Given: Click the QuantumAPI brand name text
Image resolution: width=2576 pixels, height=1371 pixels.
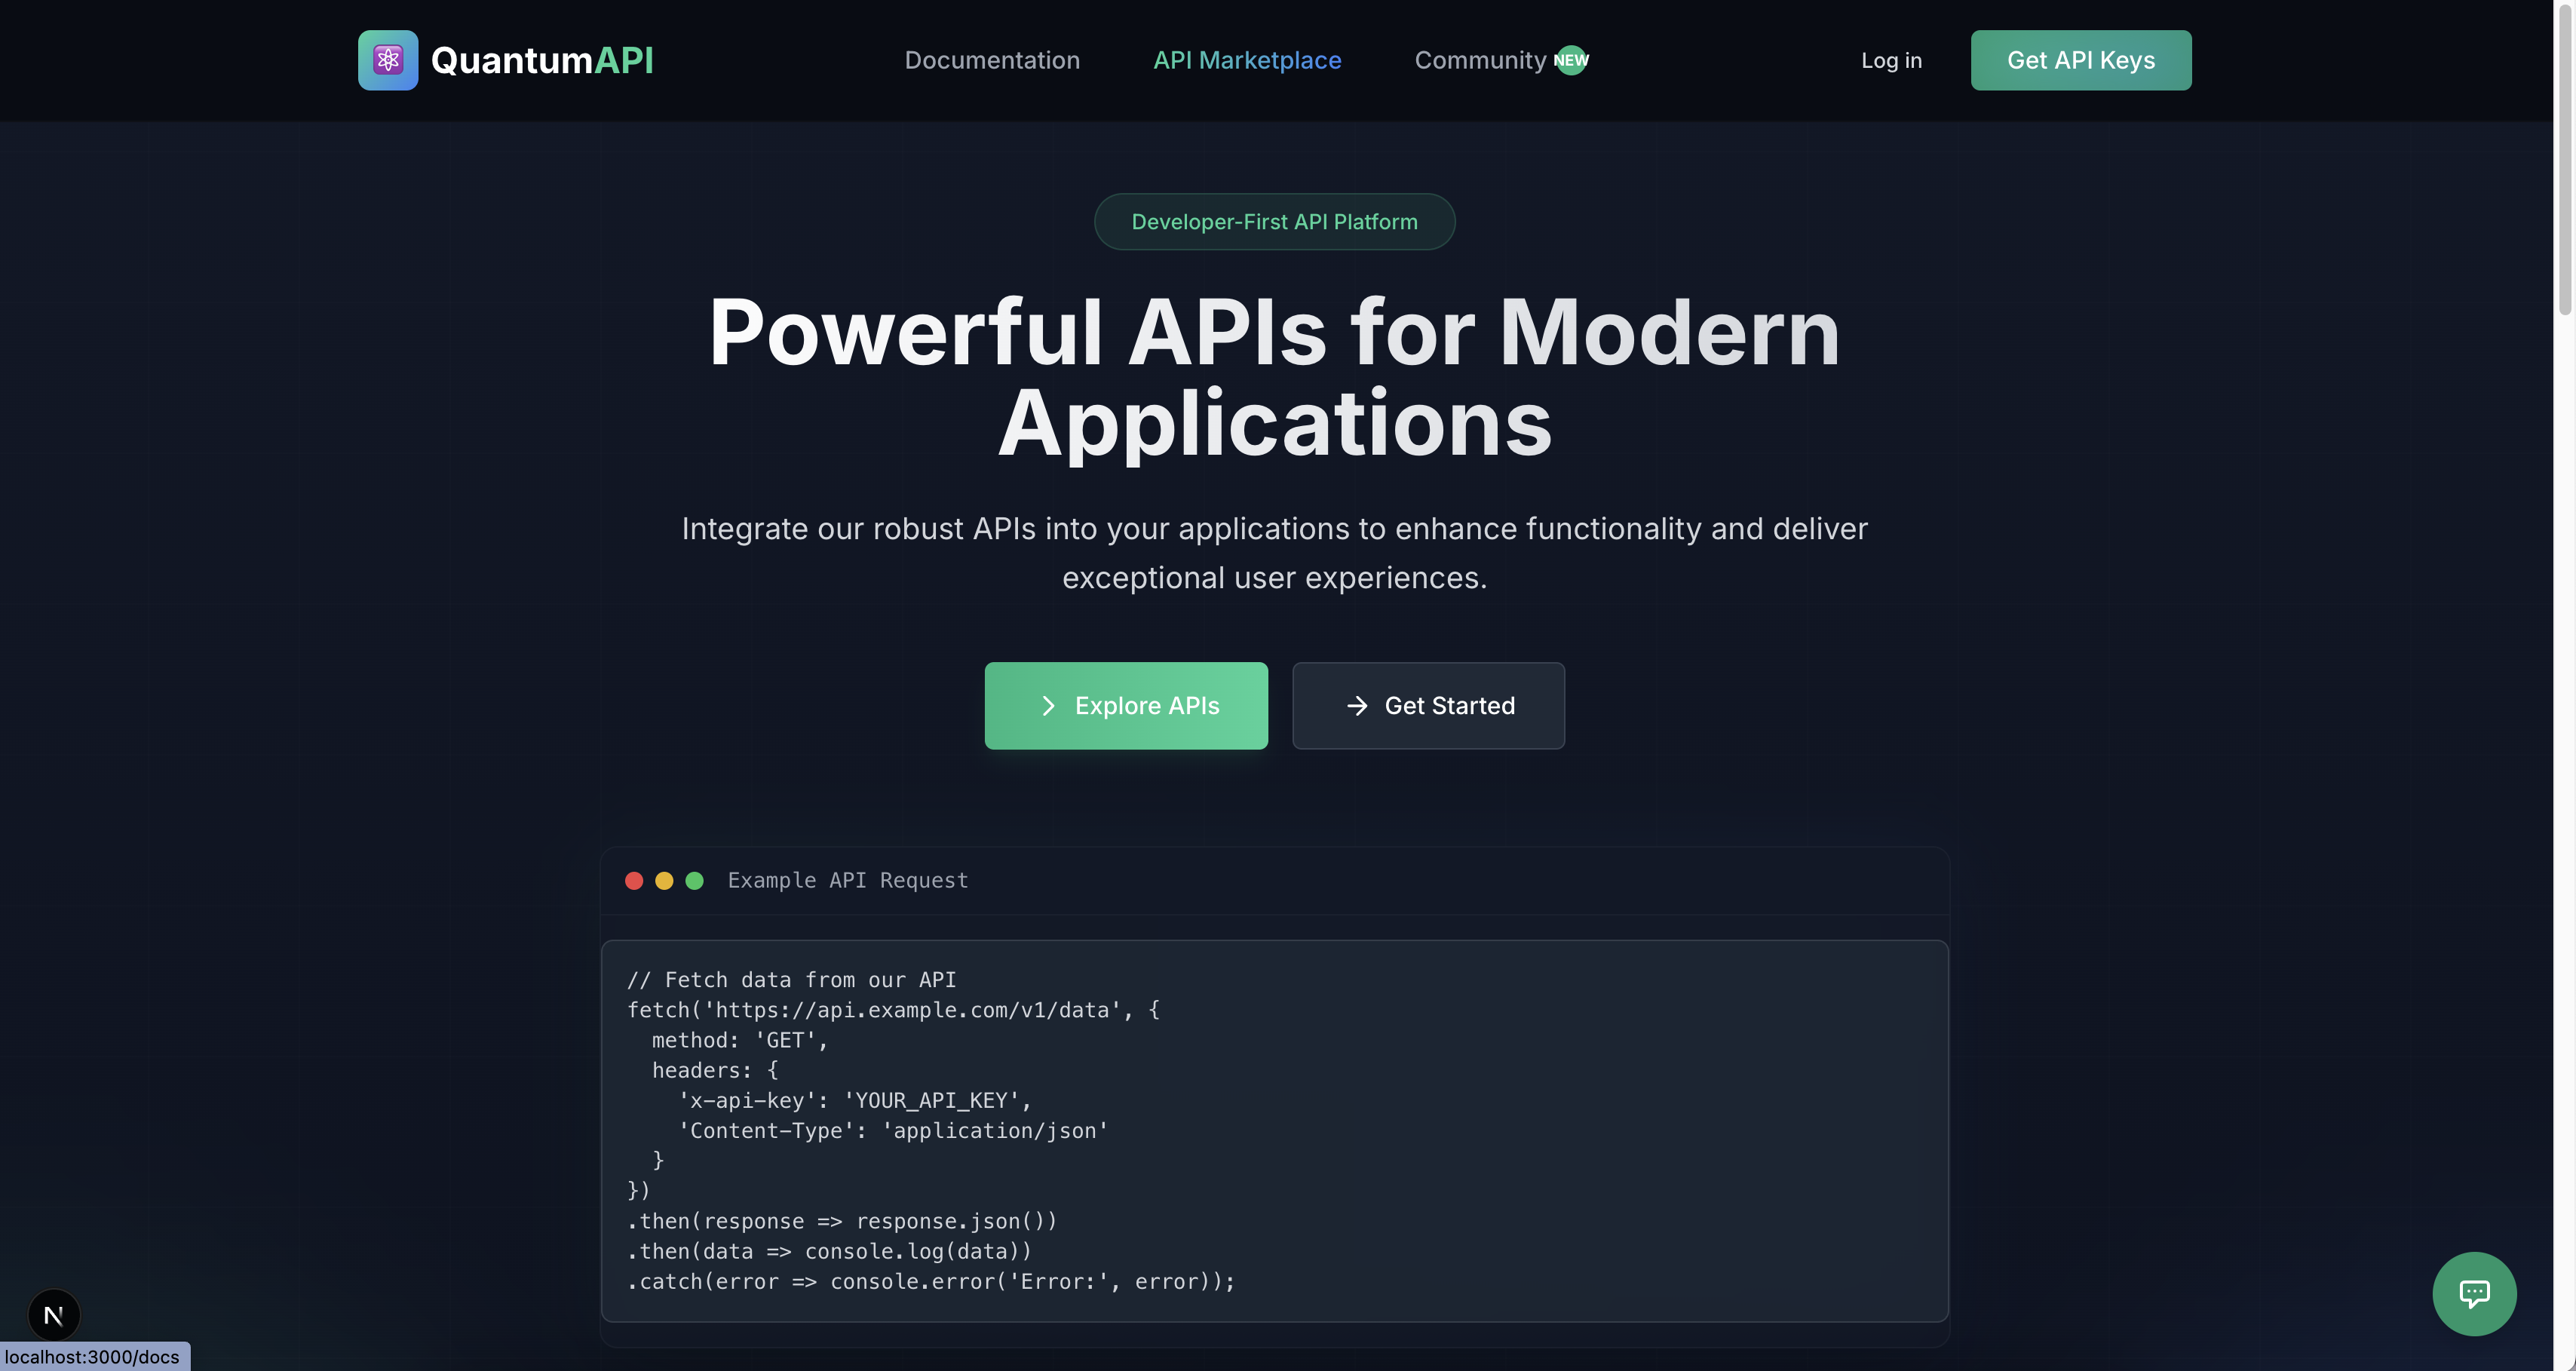Looking at the screenshot, I should pos(542,60).
